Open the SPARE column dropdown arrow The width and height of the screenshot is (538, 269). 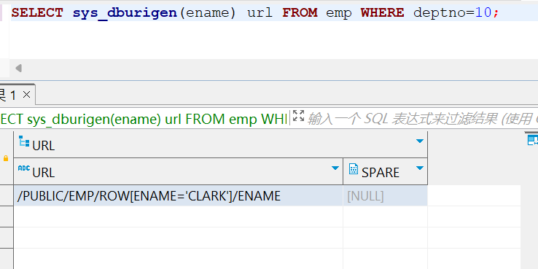(419, 168)
